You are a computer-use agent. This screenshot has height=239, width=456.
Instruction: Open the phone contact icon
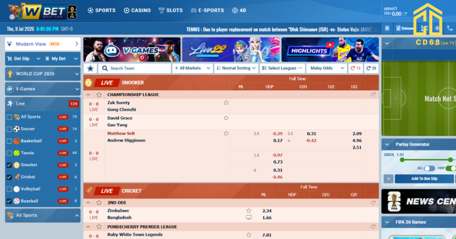450,28
